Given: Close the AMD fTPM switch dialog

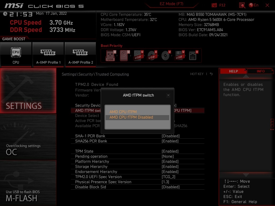Looking at the screenshot, I should pyautogui.click(x=168, y=95).
